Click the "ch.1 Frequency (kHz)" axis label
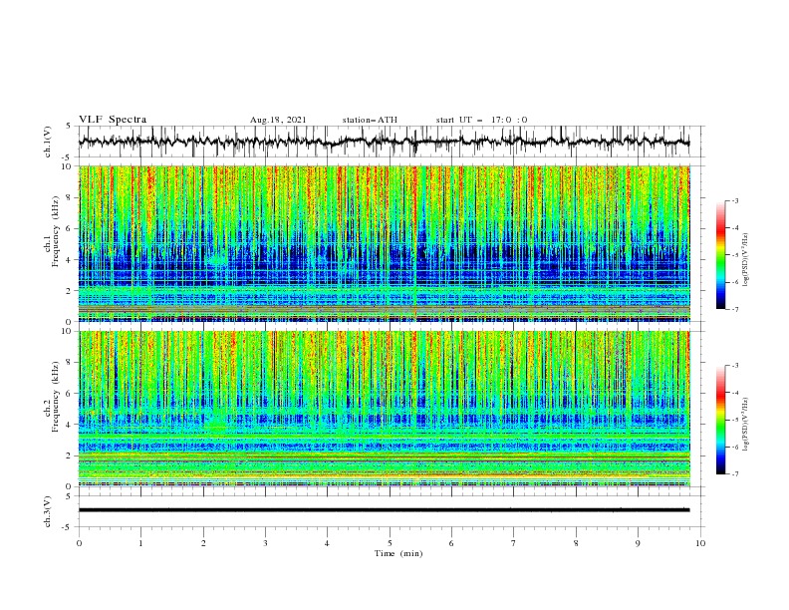This screenshot has width=789, height=610. pos(52,230)
